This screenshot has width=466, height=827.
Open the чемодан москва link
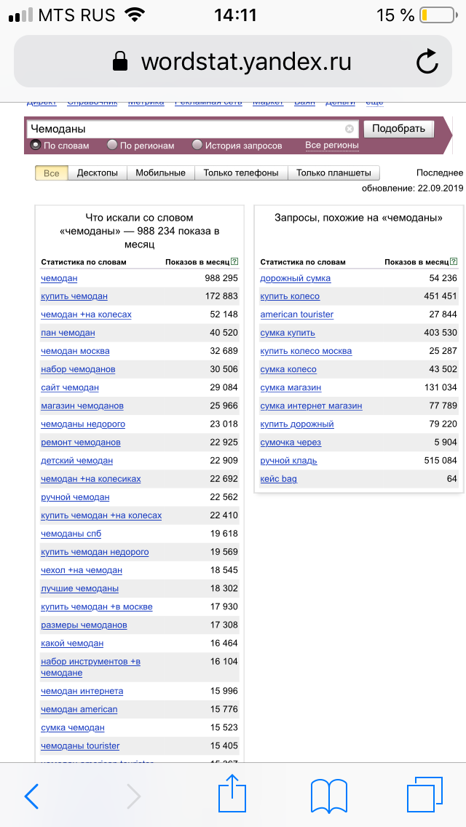coord(76,352)
